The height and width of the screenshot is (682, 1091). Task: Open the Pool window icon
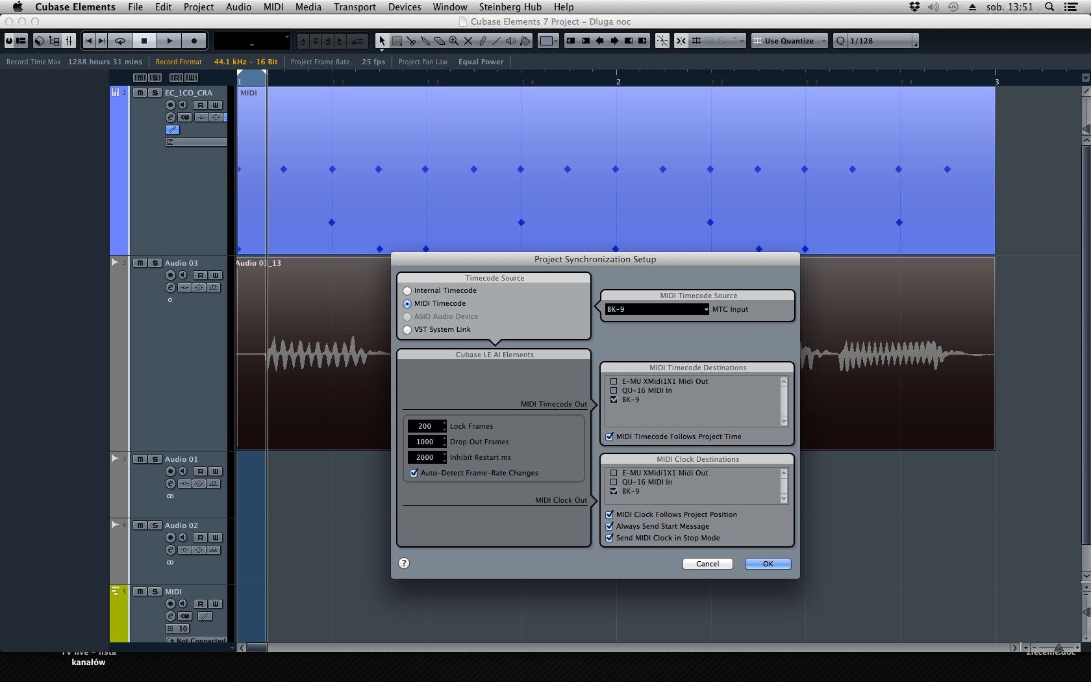[x=54, y=41]
